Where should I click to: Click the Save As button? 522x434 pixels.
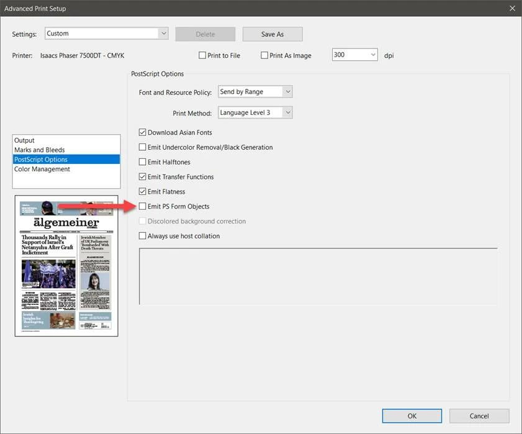272,34
